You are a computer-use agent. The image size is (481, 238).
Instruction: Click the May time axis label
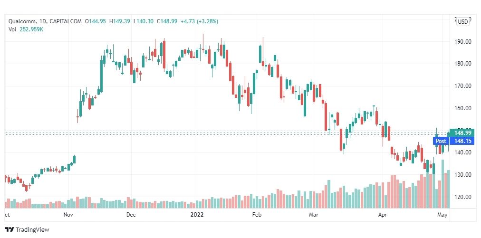pos(443,214)
